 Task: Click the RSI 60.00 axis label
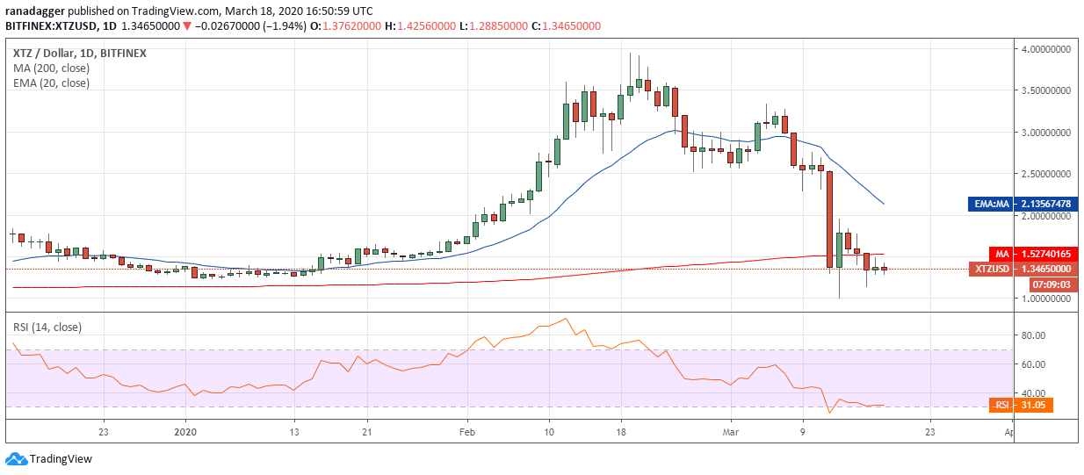[x=1033, y=364]
